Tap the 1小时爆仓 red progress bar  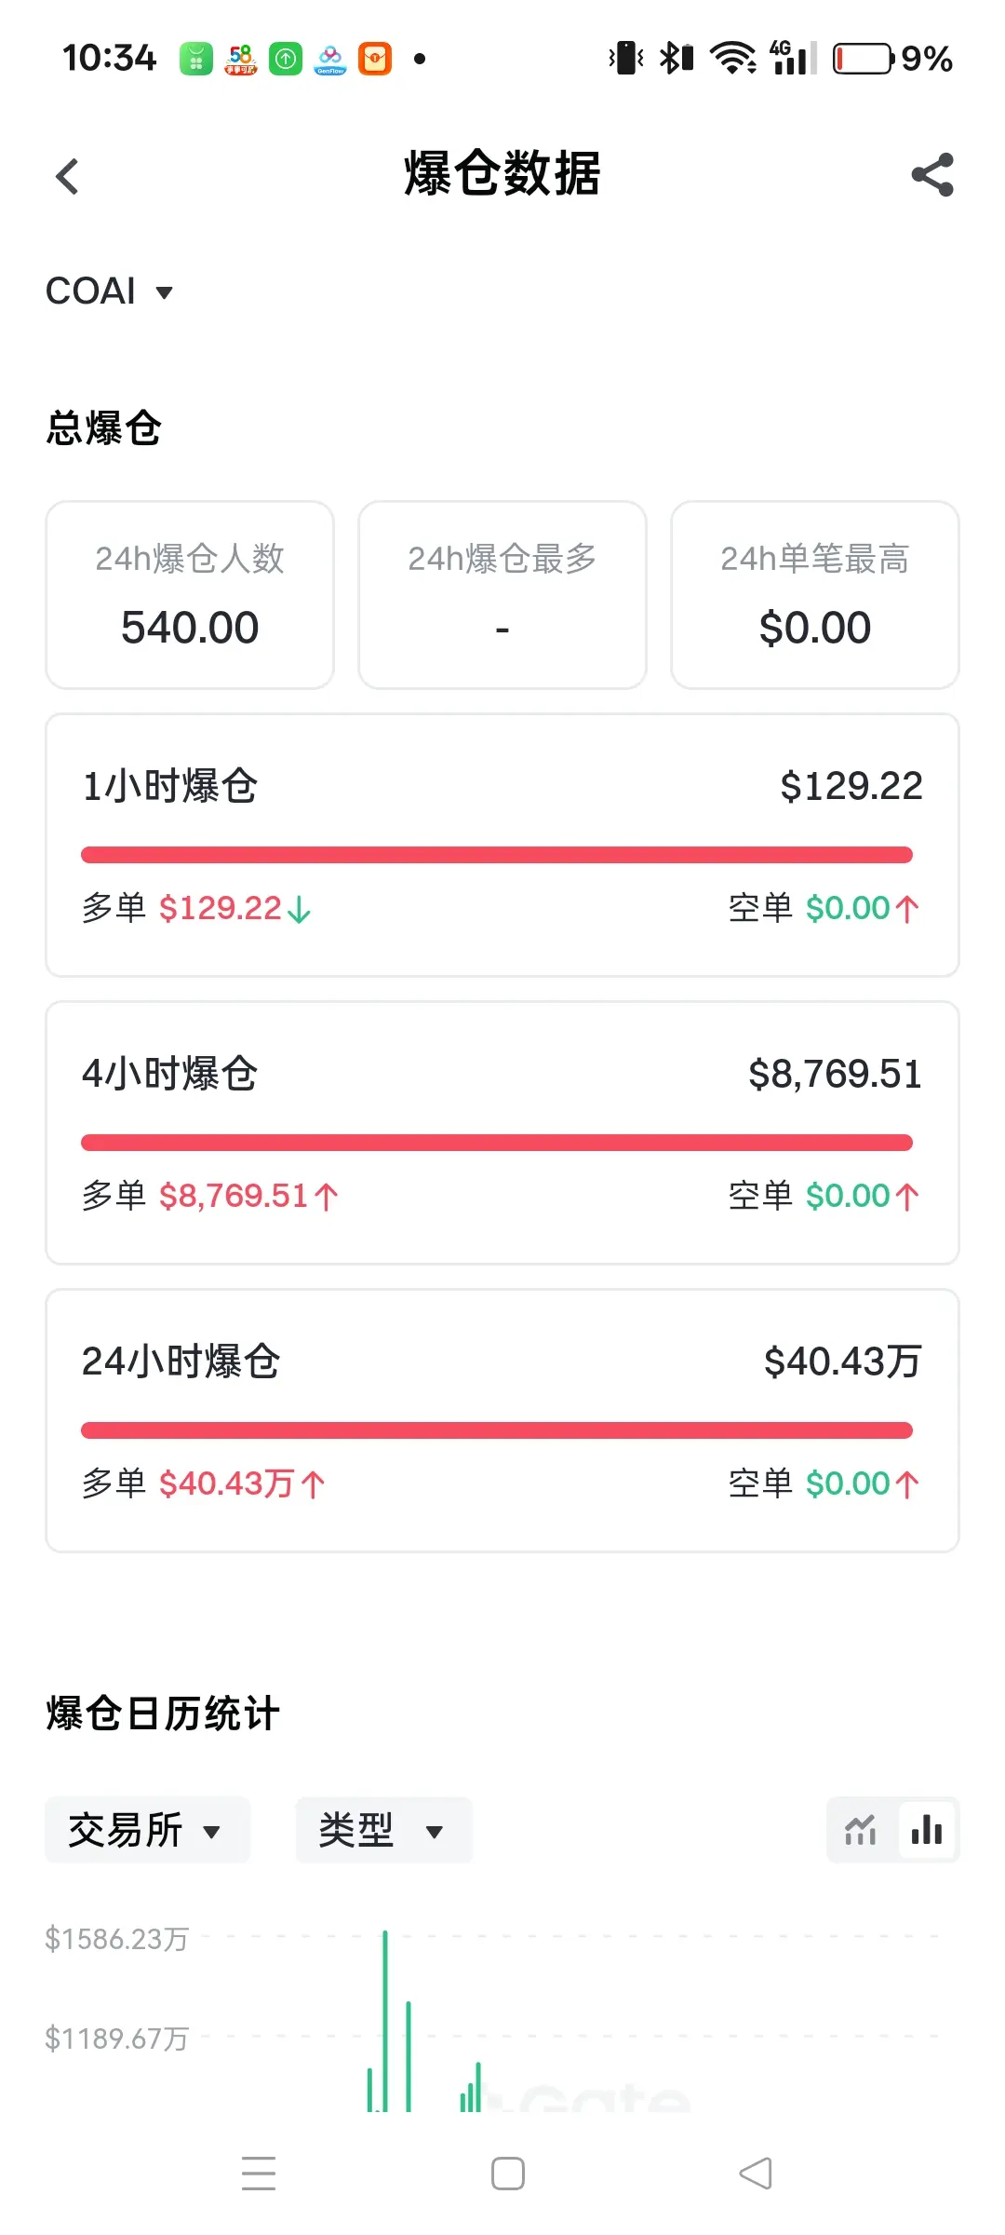497,855
